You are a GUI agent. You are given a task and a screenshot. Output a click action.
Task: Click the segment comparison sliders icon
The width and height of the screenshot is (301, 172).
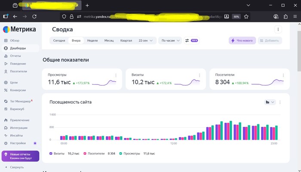tap(187, 40)
